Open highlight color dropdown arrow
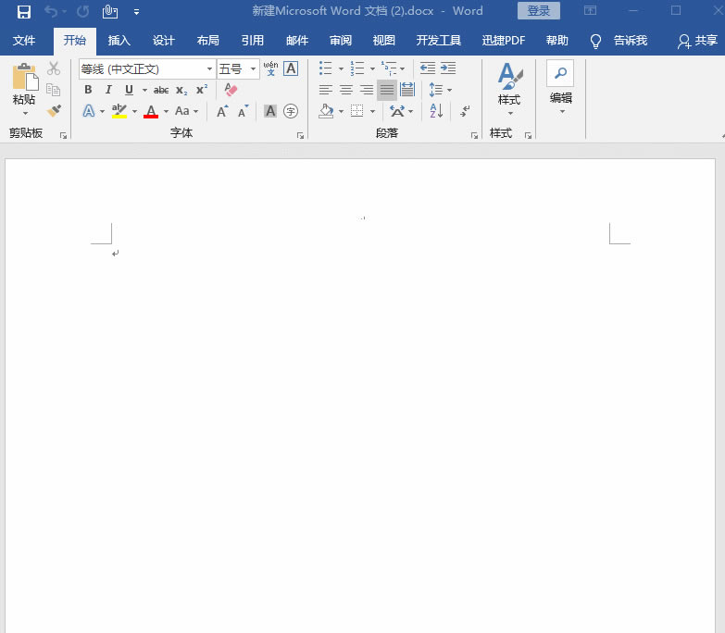The image size is (725, 633). (x=134, y=111)
